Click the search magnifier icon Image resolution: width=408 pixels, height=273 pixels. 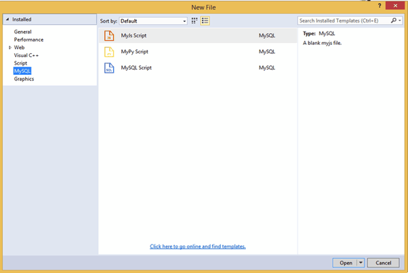[x=394, y=20]
